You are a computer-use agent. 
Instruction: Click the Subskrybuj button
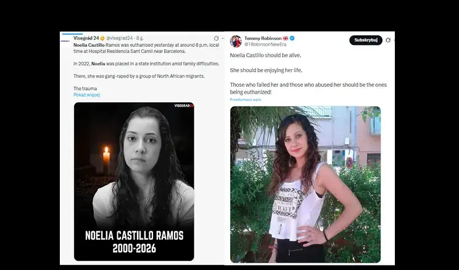pos(366,40)
